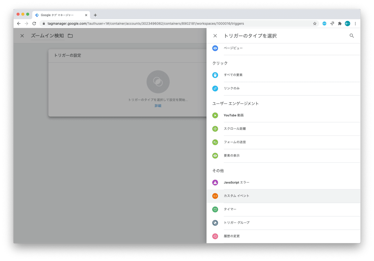The width and height of the screenshot is (374, 261).
Task: Select カスタム イベント trigger type
Action: click(x=283, y=196)
